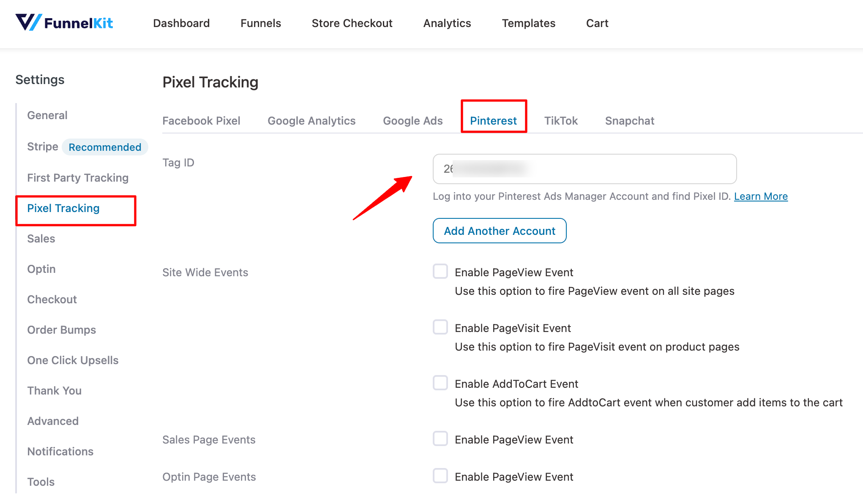This screenshot has width=863, height=498.
Task: Follow the Learn More link
Action: coord(761,196)
